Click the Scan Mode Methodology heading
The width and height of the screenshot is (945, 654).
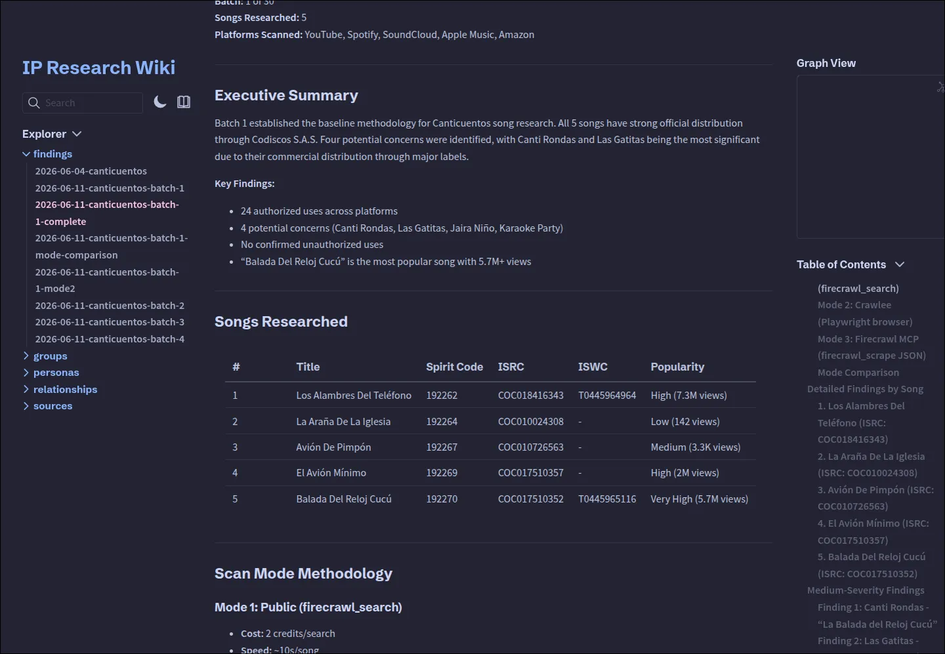coord(303,573)
